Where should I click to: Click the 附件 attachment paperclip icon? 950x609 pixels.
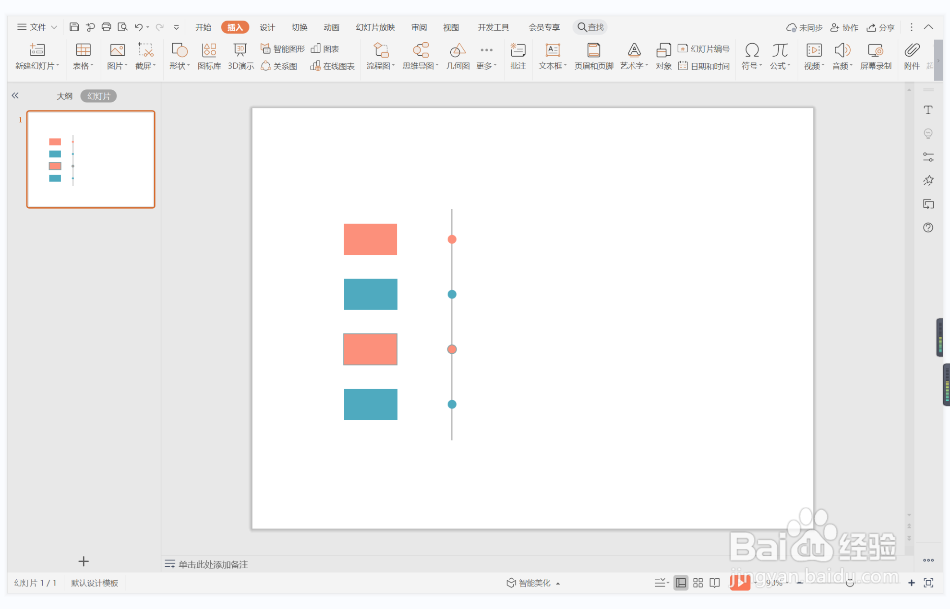pyautogui.click(x=911, y=56)
